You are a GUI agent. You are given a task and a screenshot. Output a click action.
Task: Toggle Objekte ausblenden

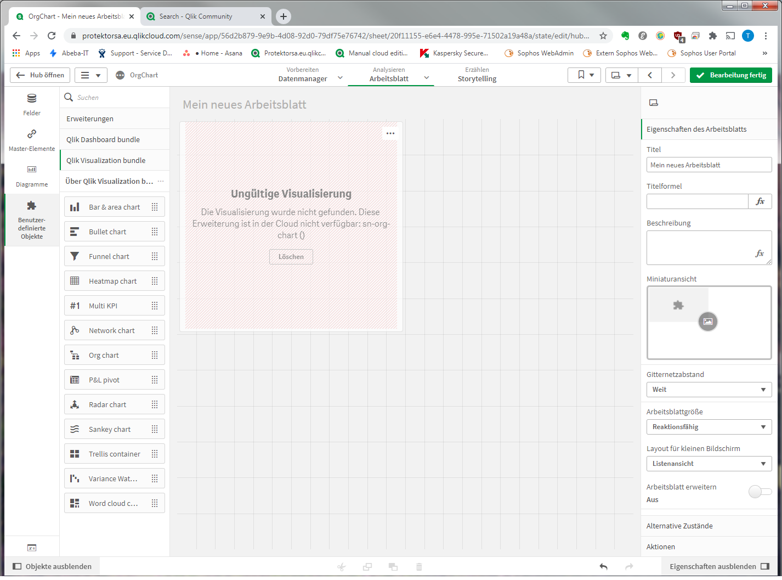coord(52,566)
